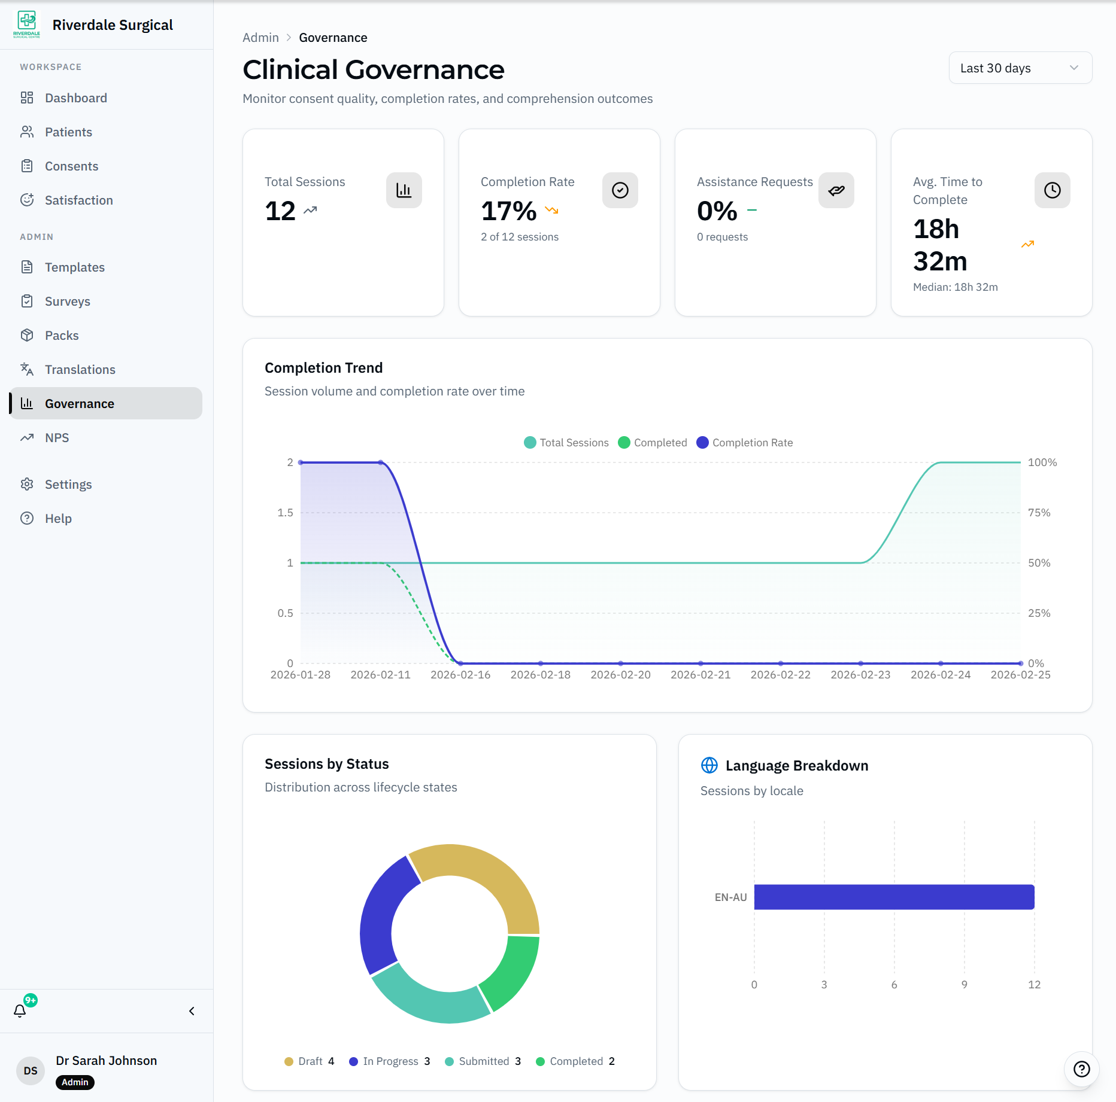Click the Draft legend swatch in status chart

point(289,1061)
